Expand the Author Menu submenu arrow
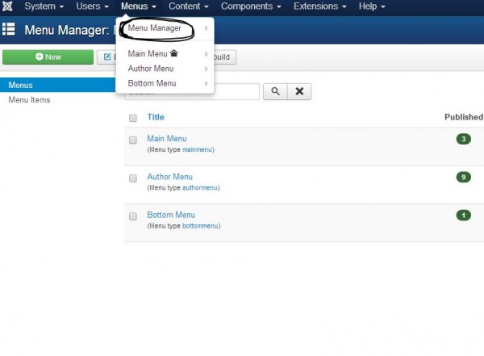The width and height of the screenshot is (484, 356). click(207, 69)
